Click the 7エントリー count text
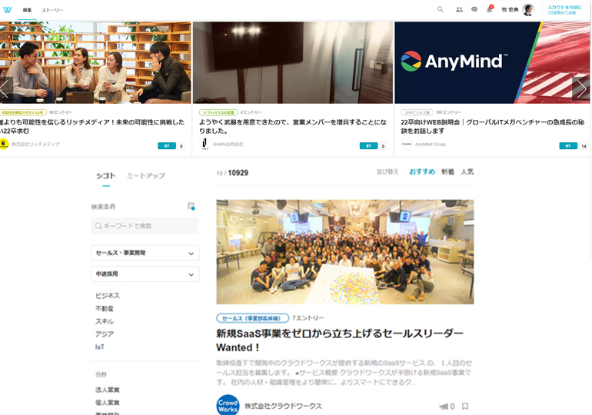The width and height of the screenshot is (592, 415). click(x=308, y=318)
